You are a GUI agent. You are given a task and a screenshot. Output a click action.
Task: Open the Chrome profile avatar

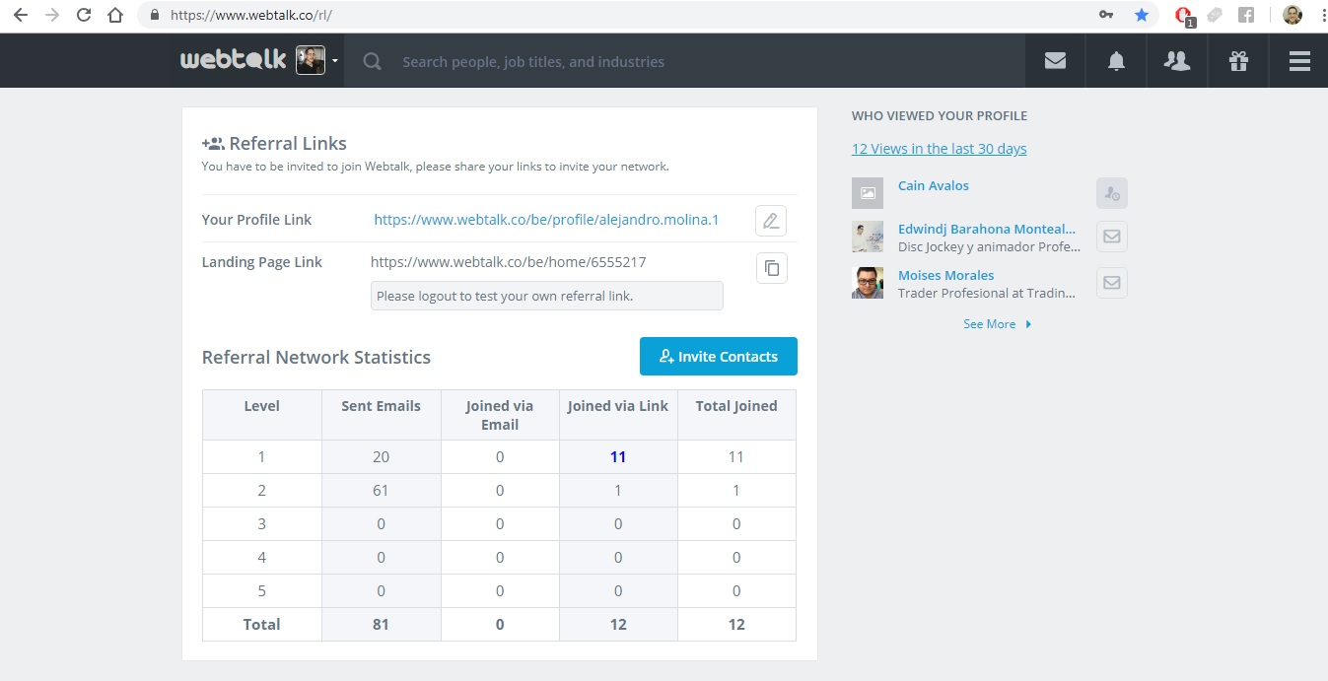[x=1293, y=15]
